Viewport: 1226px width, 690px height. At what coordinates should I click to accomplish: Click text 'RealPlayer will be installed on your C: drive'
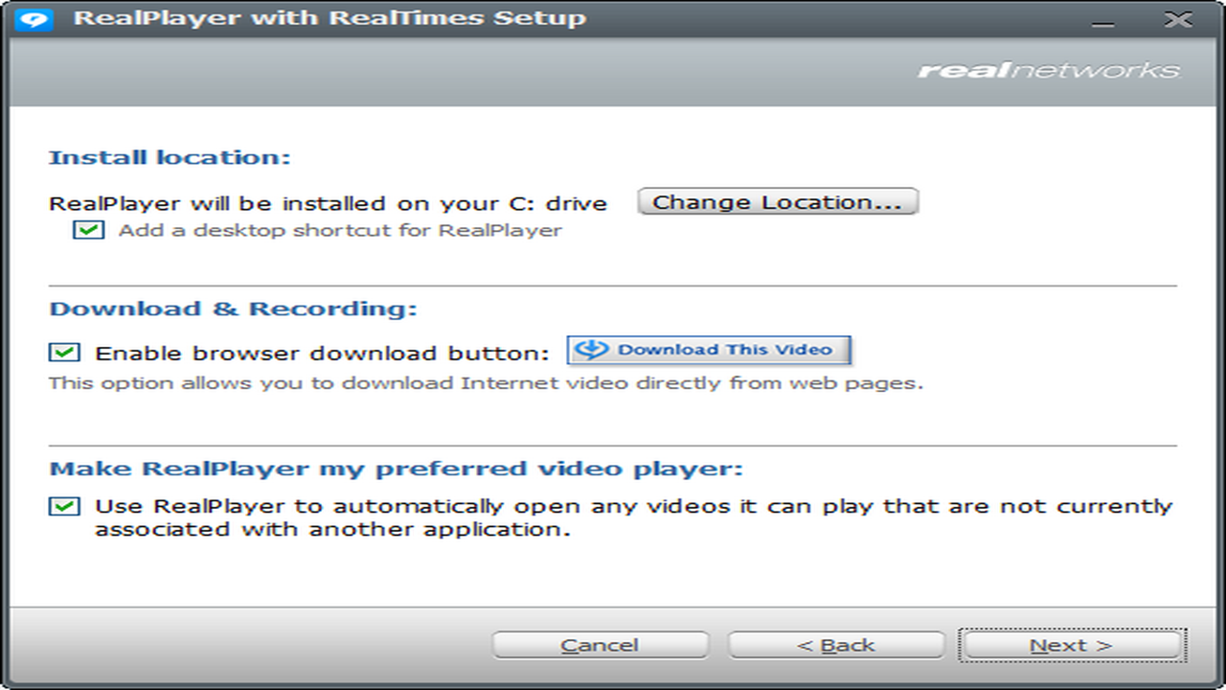coord(329,203)
